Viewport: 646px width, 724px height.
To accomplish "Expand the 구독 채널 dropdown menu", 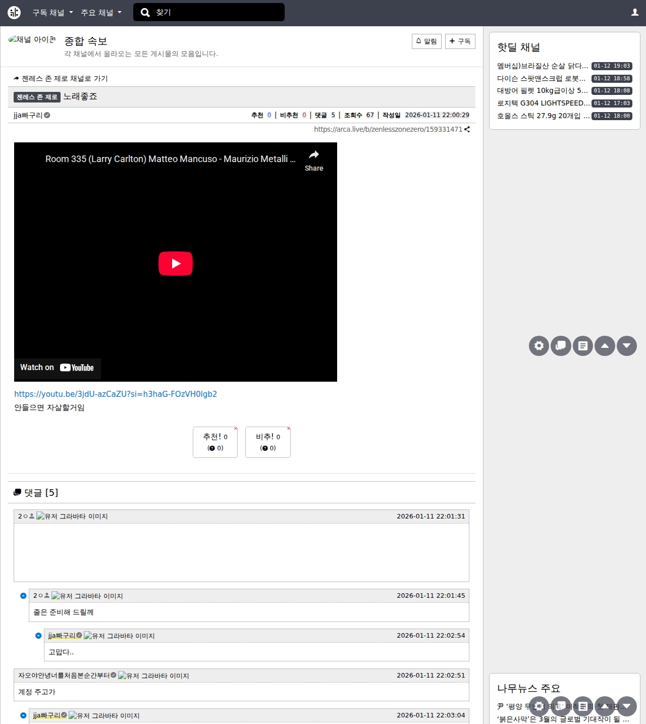I will pos(52,13).
